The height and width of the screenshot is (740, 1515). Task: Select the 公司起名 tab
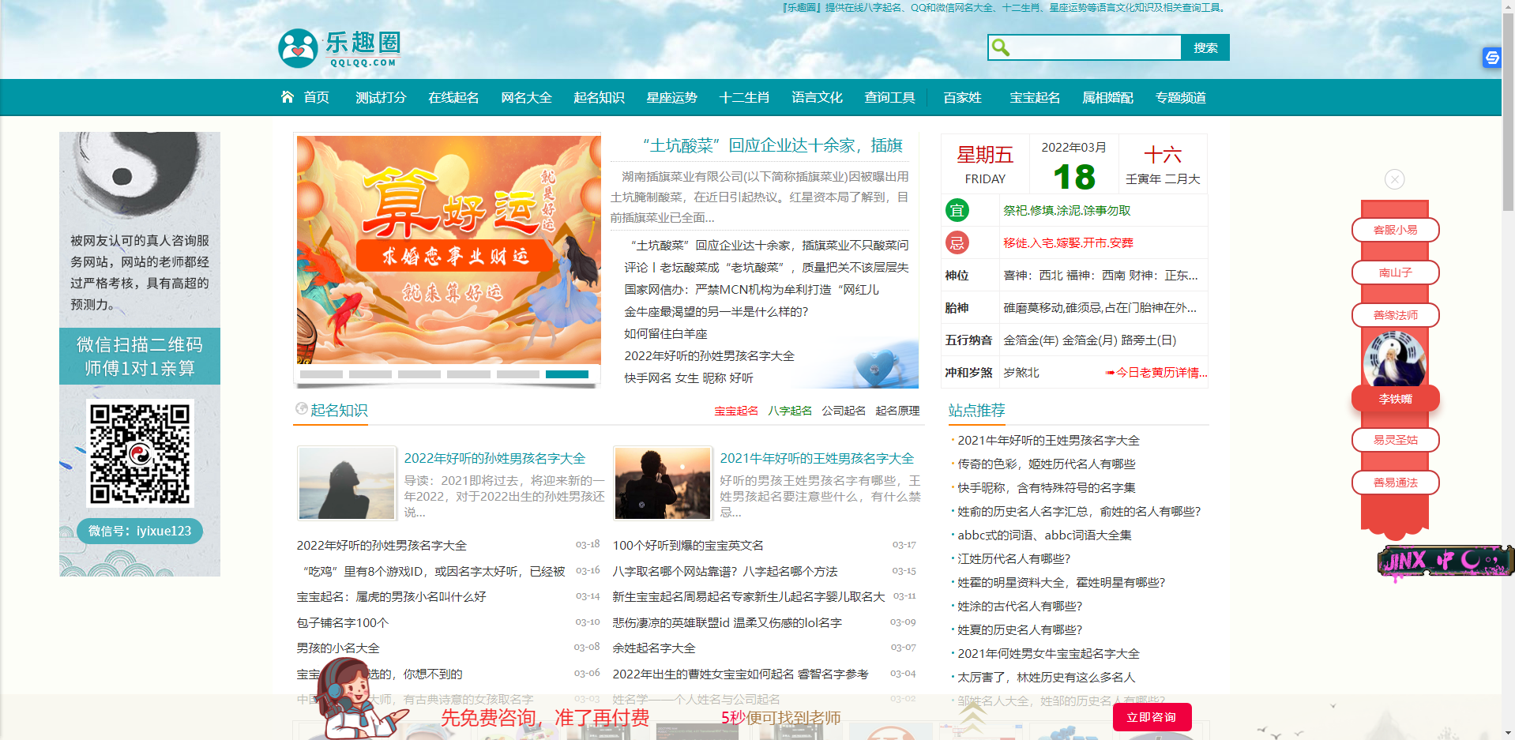(844, 411)
